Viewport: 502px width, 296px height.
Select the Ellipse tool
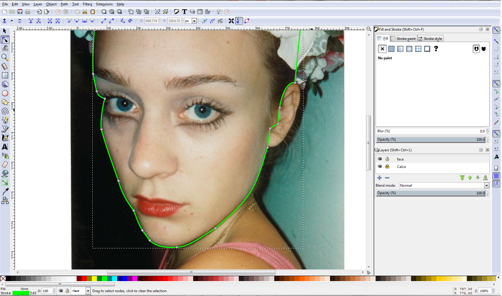[5, 93]
